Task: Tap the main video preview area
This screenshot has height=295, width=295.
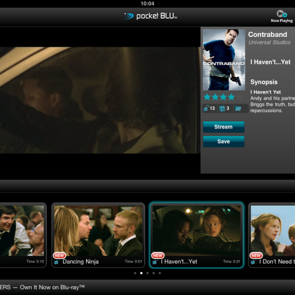Action: [x=100, y=100]
